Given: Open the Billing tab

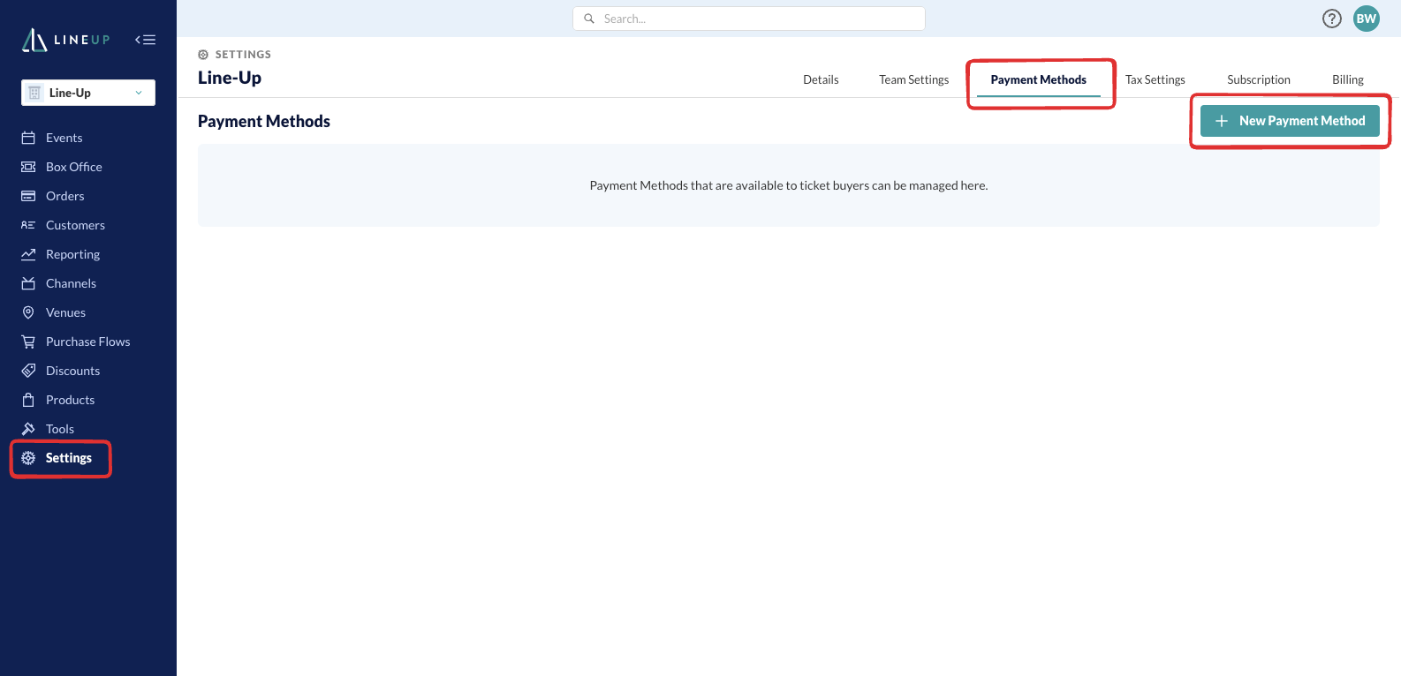Looking at the screenshot, I should click(1348, 79).
